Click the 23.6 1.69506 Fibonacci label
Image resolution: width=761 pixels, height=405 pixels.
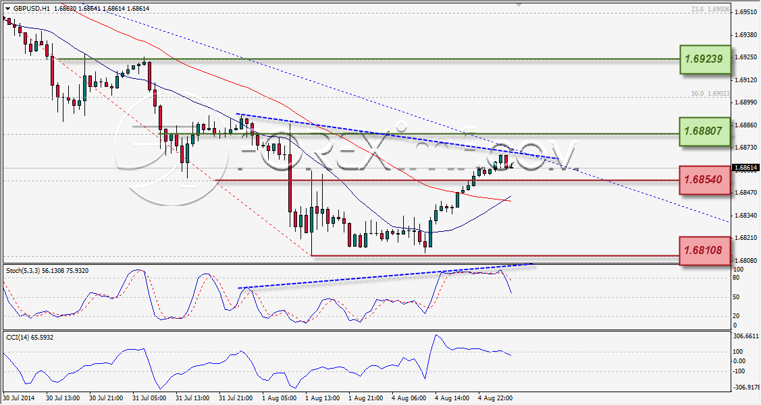710,9
